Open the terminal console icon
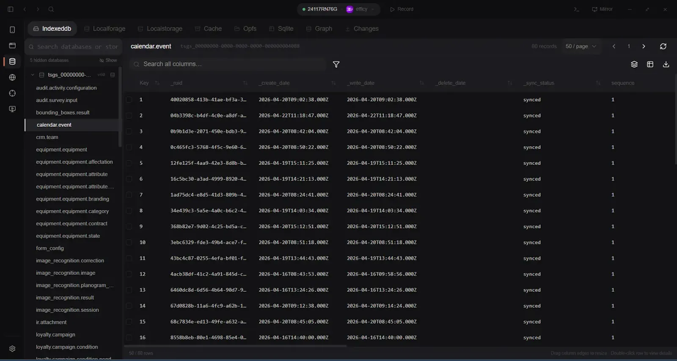677x361 pixels. (576, 9)
